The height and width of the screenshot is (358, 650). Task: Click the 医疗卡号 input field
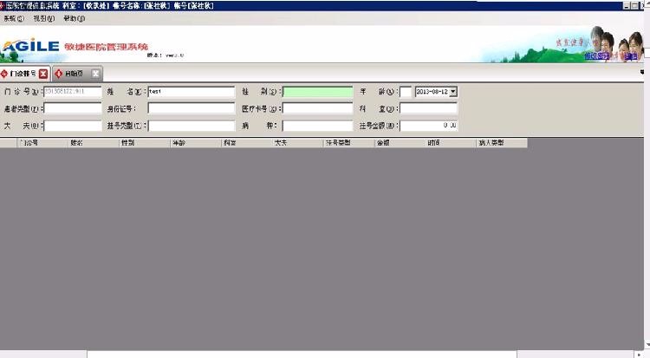317,108
